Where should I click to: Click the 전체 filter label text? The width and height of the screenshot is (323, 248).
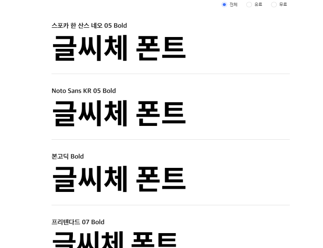point(233,5)
